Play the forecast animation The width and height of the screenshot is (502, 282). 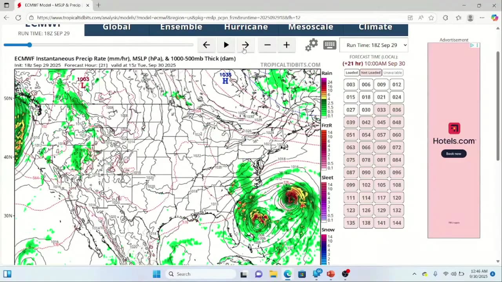226,45
